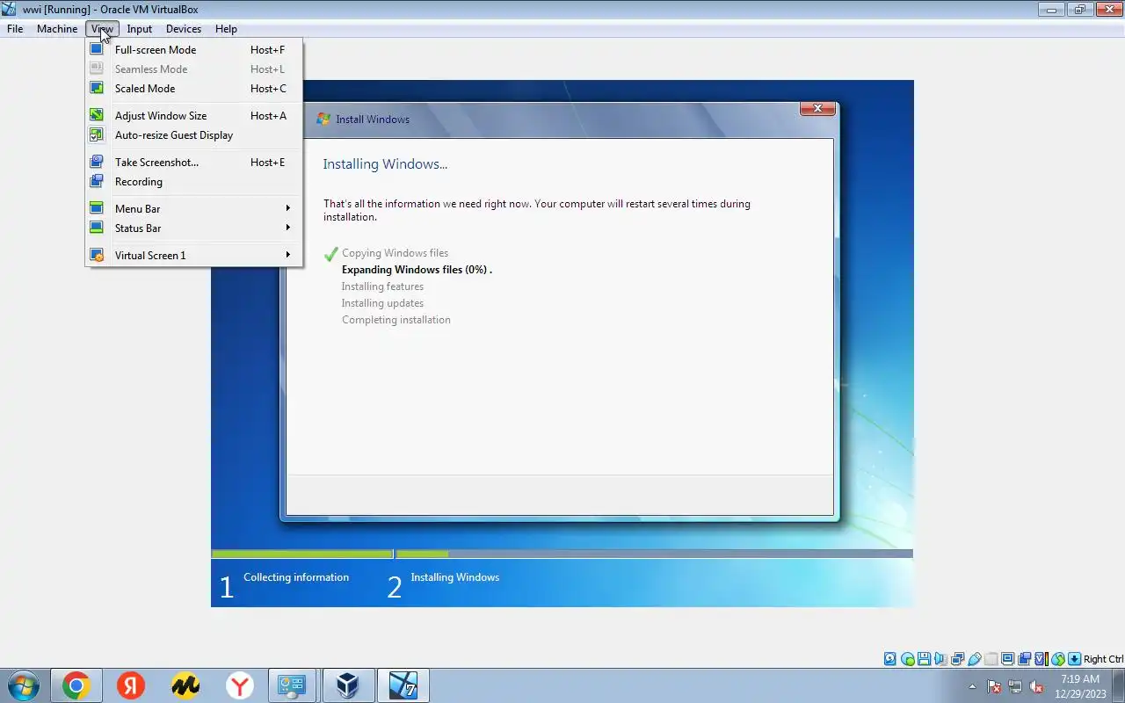The image size is (1125, 703).
Task: Launch Yandex Browser from the taskbar
Action: pos(240,685)
